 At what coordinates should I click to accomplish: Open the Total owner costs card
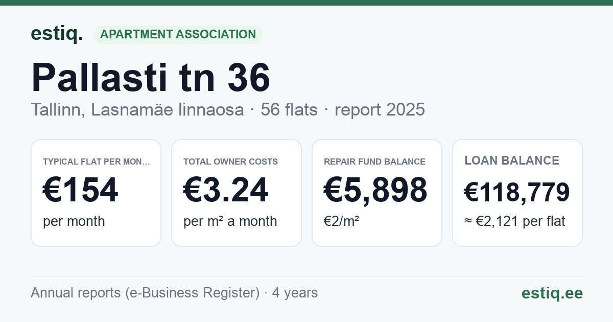pyautogui.click(x=237, y=193)
